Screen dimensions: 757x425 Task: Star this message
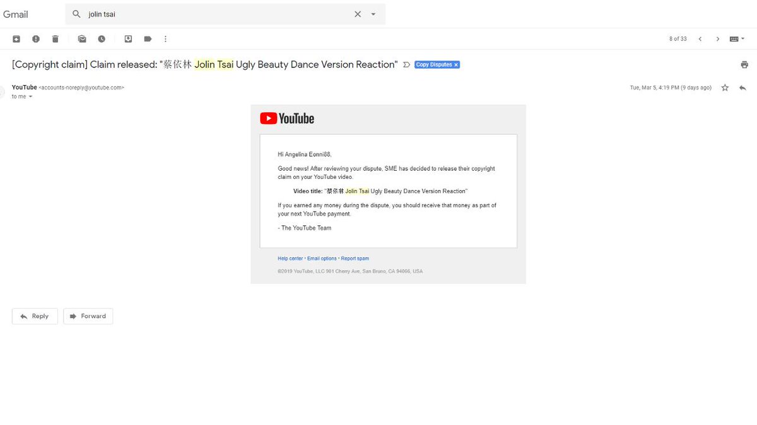point(725,88)
